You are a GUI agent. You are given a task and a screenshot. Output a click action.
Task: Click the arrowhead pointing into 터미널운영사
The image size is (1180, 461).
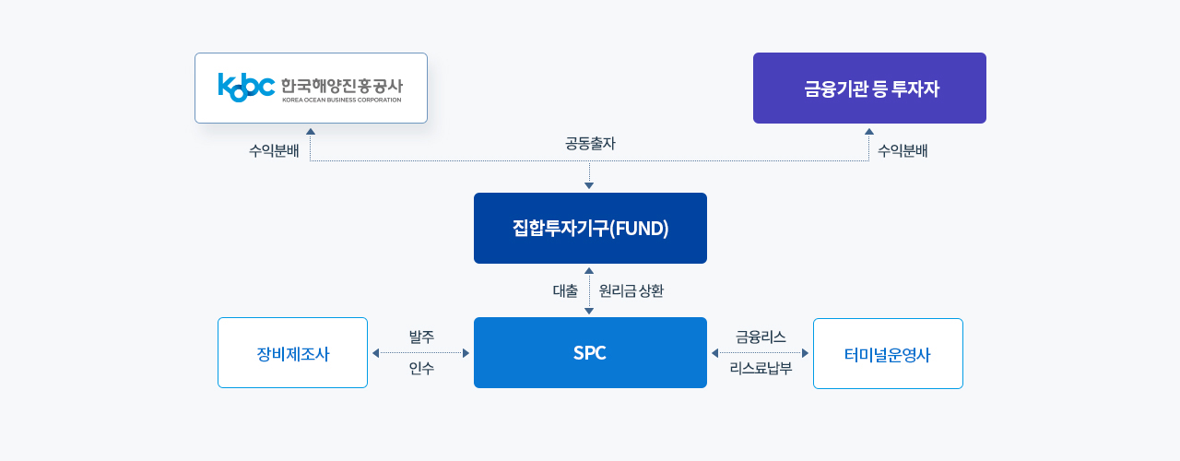[805, 352]
